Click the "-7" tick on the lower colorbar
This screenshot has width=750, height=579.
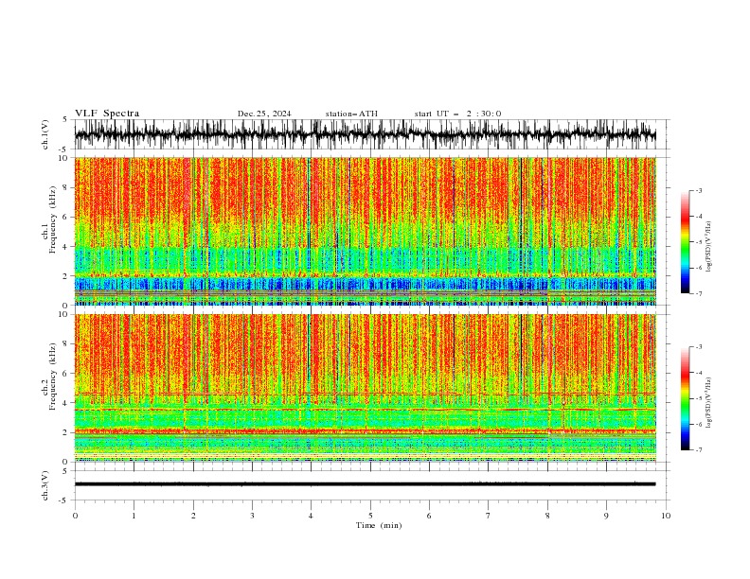coord(699,450)
